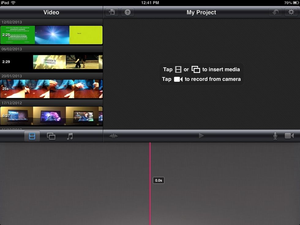Switch to the Audio music note tab

(x=70, y=136)
